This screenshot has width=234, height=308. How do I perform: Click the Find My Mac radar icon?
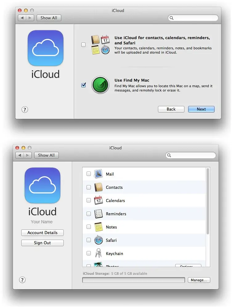point(100,85)
